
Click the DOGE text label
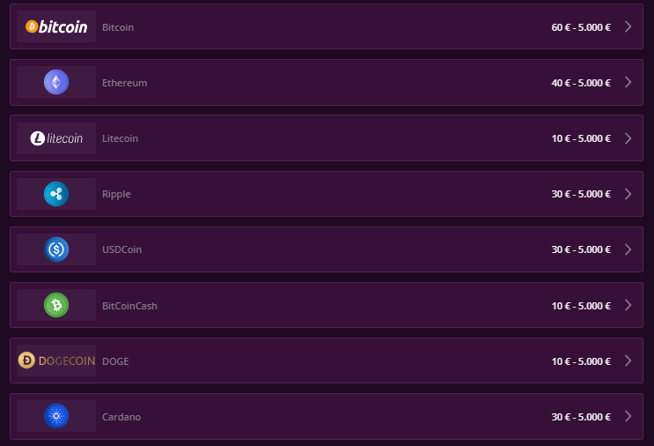115,361
